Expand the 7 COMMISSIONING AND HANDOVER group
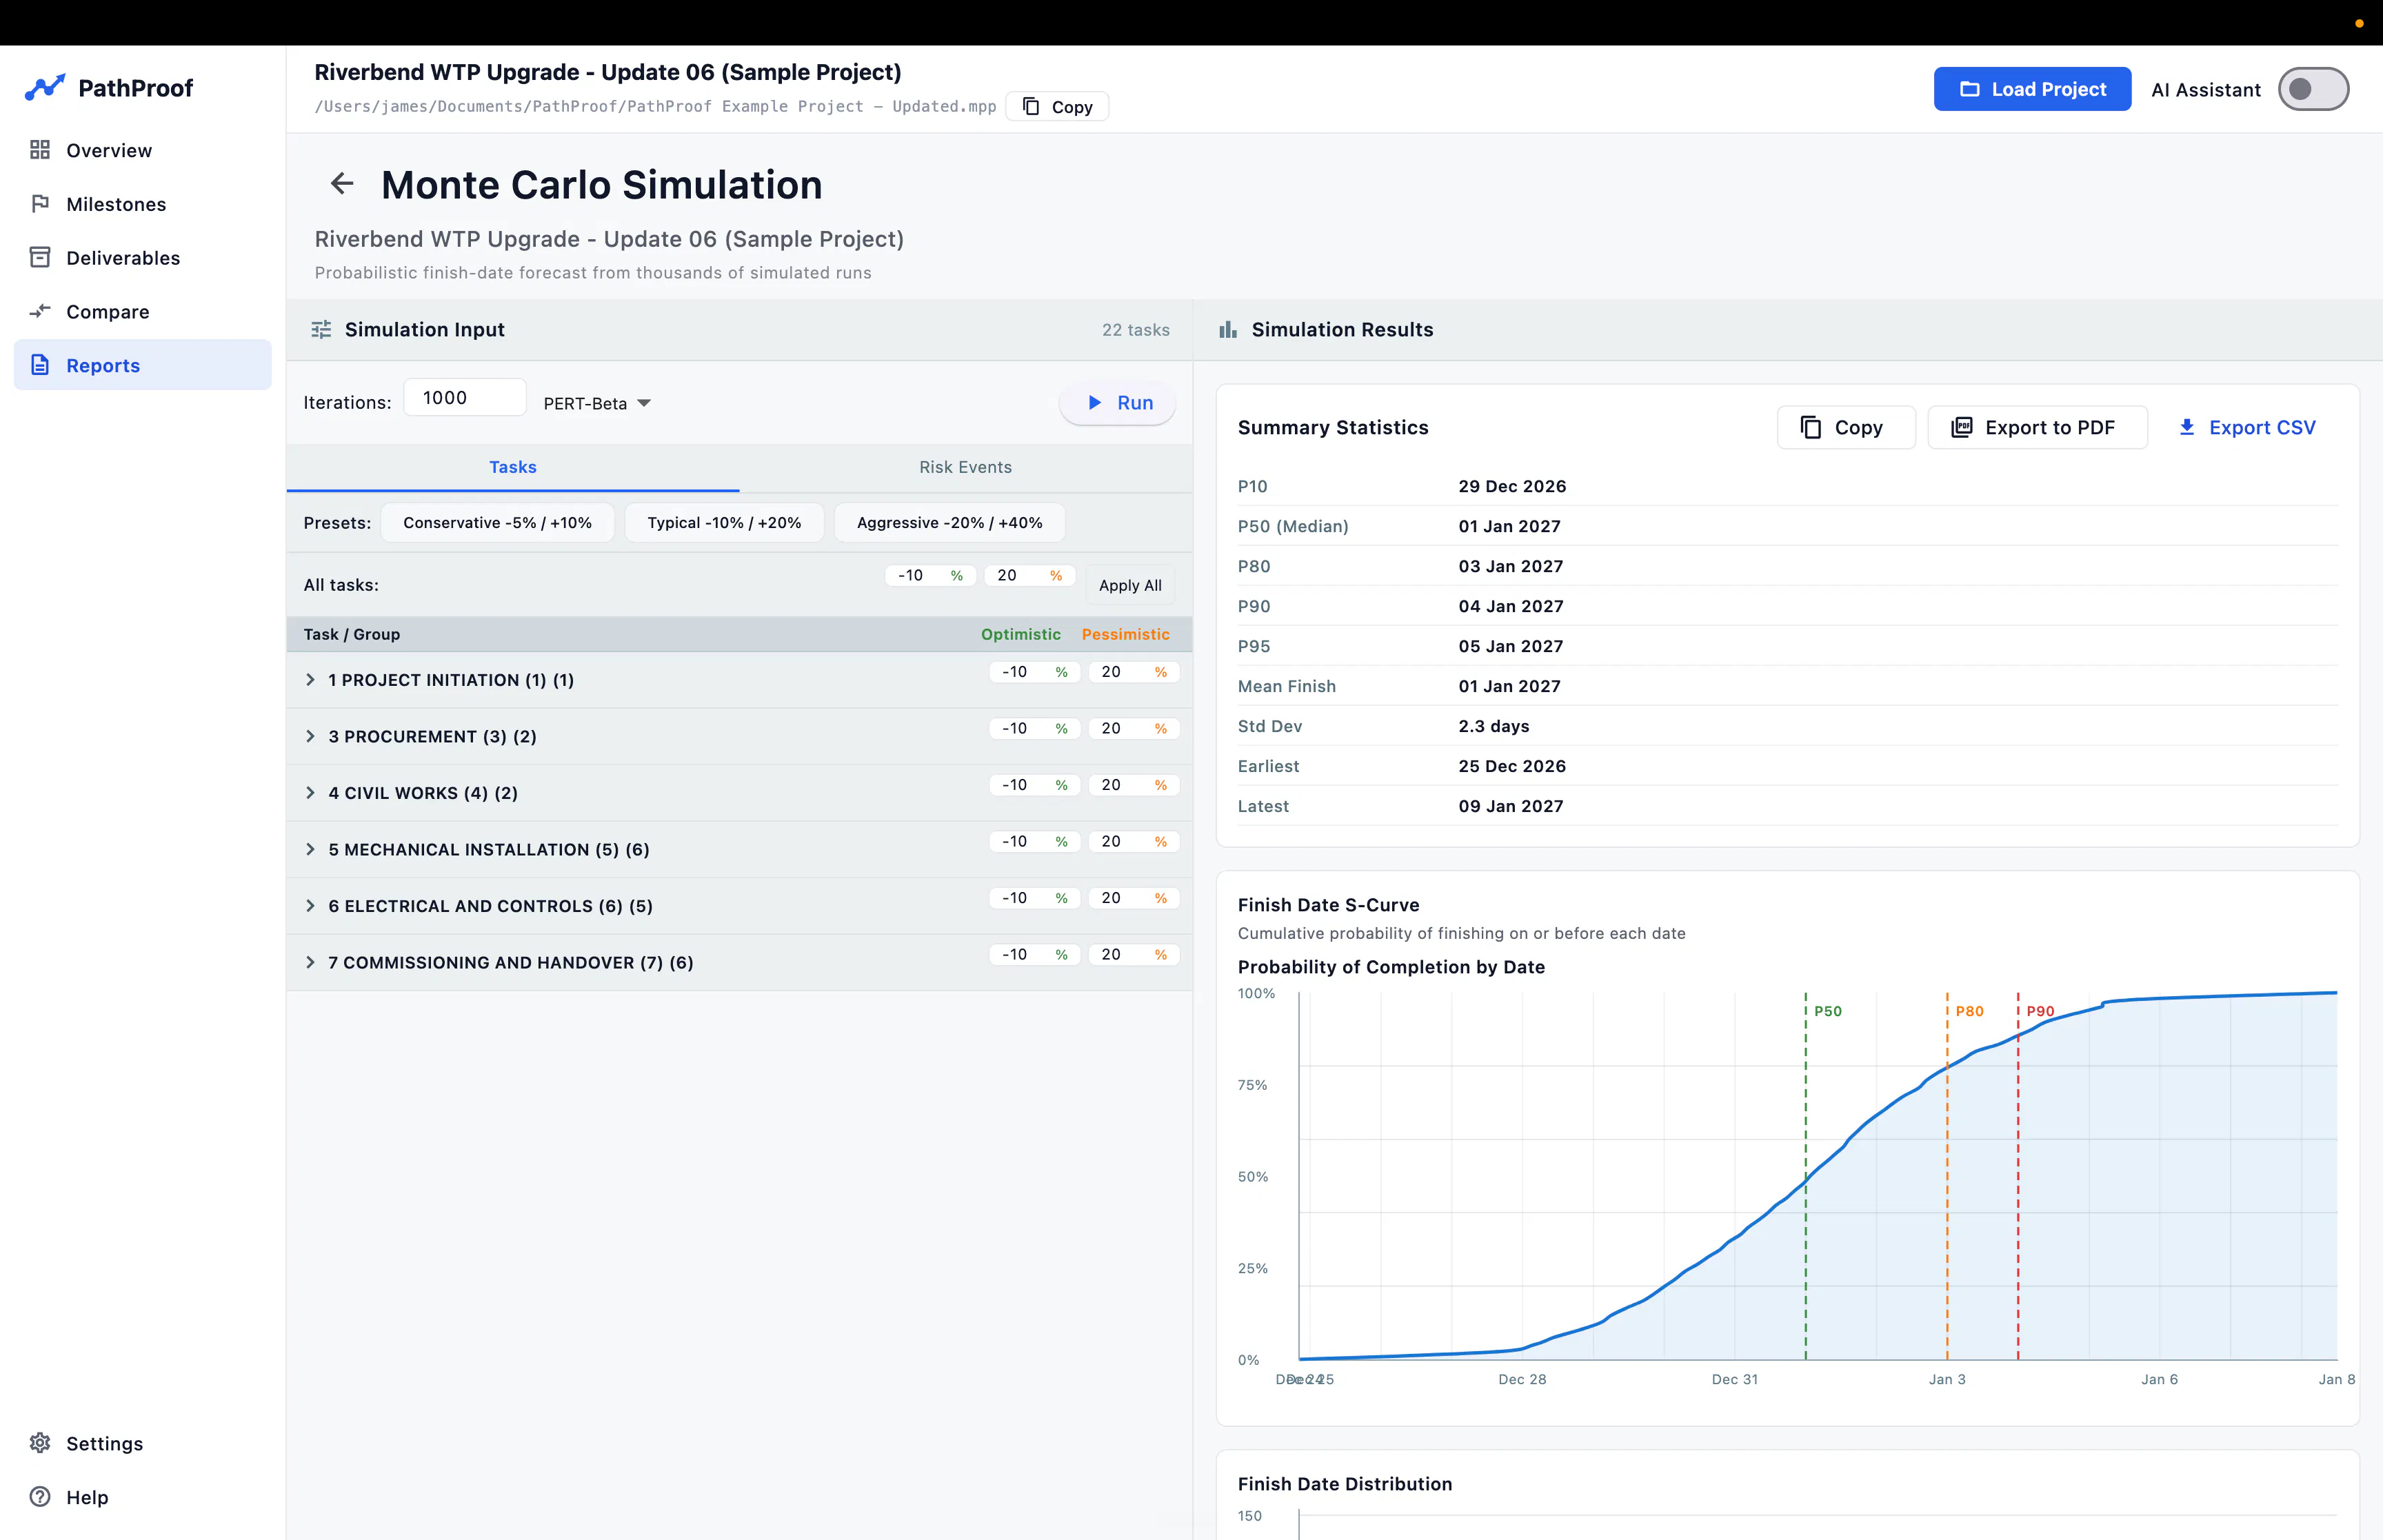The width and height of the screenshot is (2383, 1540). point(310,962)
